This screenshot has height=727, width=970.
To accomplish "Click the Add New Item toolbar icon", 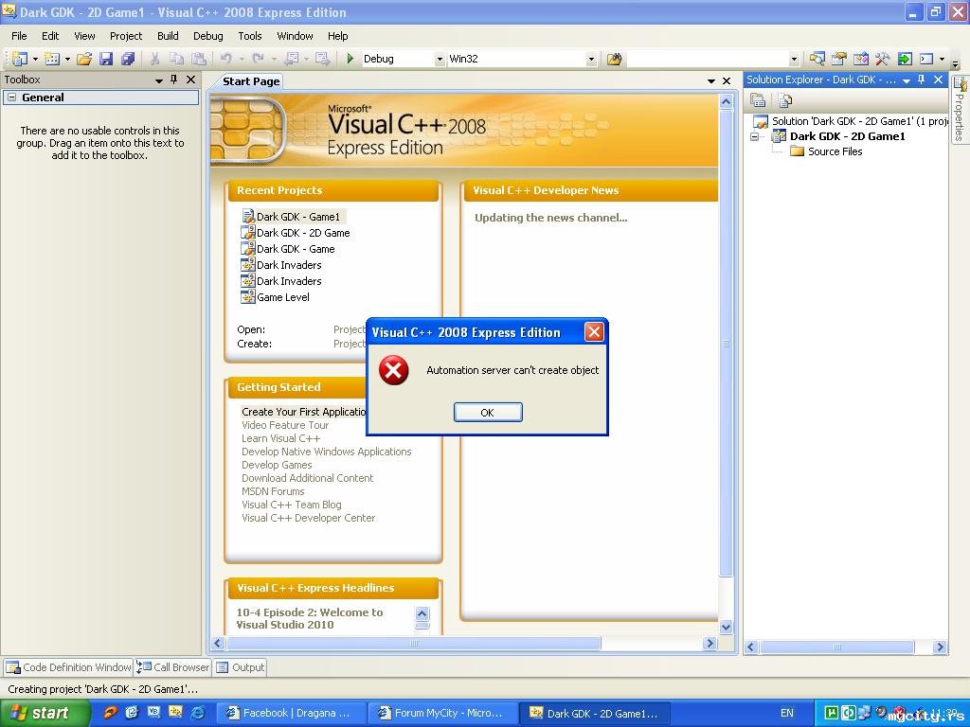I will pyautogui.click(x=53, y=59).
